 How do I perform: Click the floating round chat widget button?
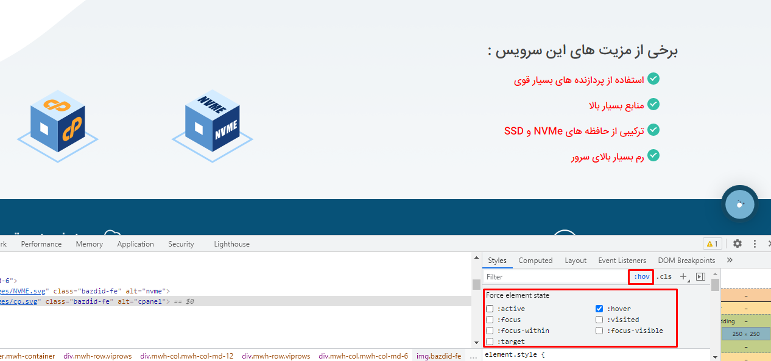[x=740, y=205]
